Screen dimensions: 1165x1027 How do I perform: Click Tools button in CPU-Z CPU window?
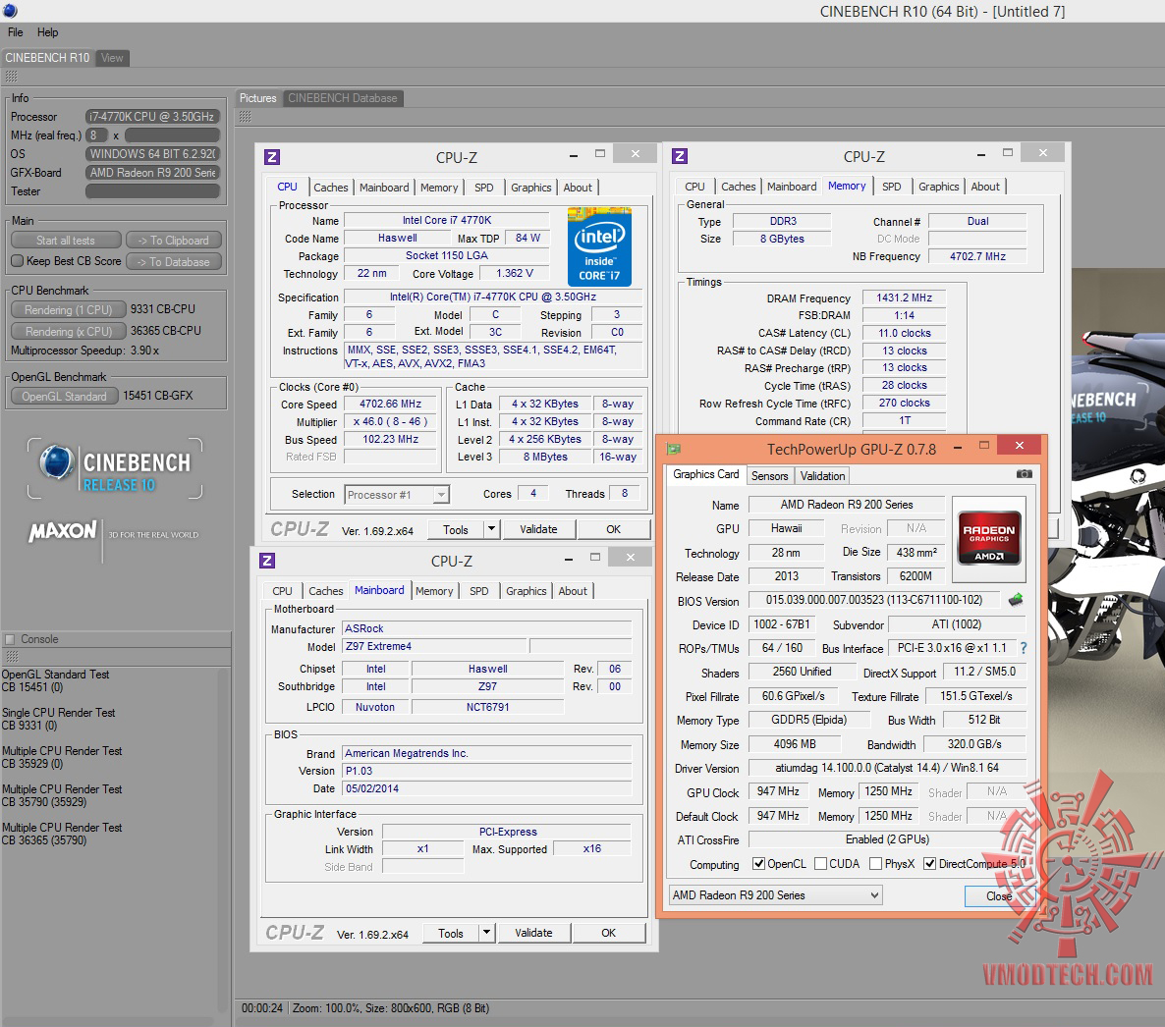tap(456, 529)
